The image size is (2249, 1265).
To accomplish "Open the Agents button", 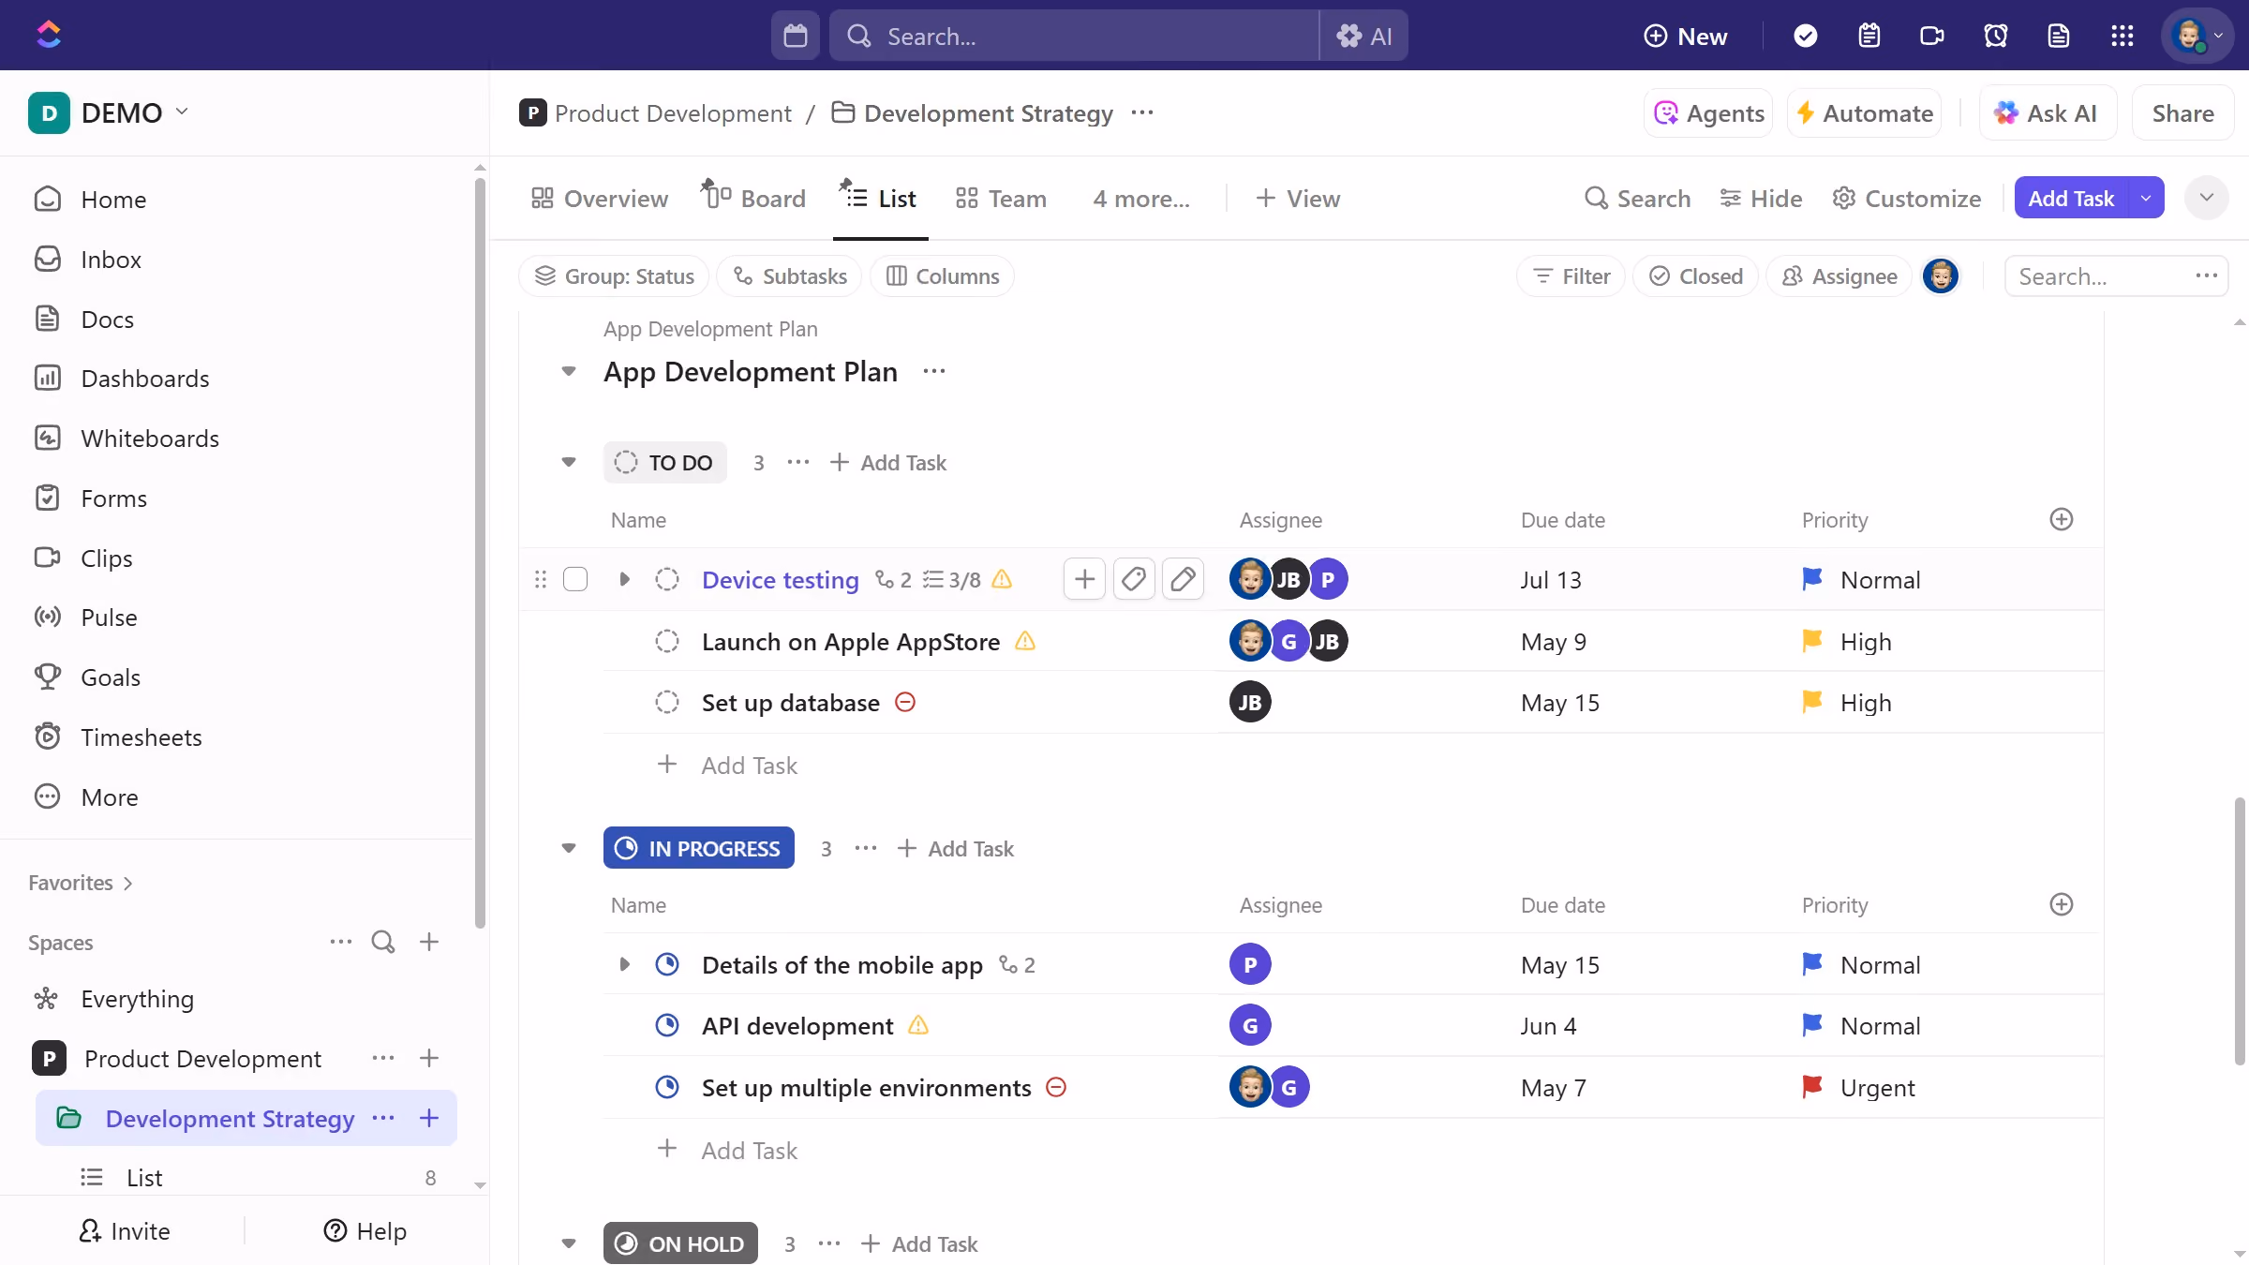I will (x=1708, y=113).
